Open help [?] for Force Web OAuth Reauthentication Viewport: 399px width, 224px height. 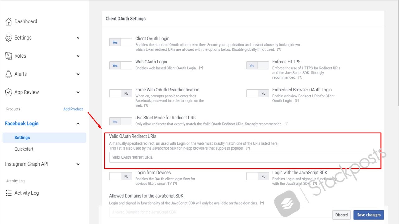(146, 105)
